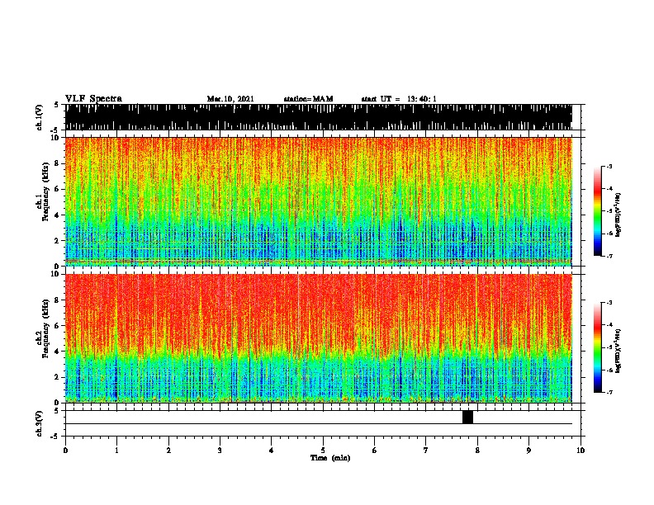Click the ch.2 color scale bar

click(x=598, y=347)
